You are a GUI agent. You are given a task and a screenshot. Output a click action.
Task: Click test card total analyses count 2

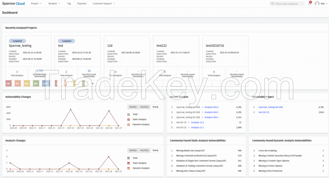[x=66, y=72]
